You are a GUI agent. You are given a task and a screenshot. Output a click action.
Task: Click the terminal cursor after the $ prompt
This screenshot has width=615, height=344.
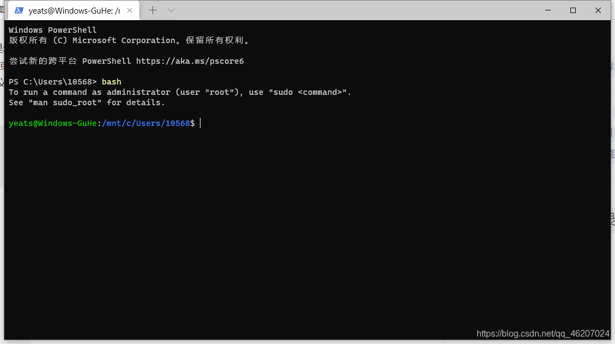click(200, 123)
